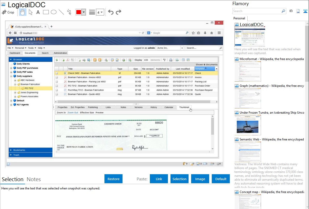309x209 pixels.
Task: Paste as Image
Action: pyautogui.click(x=200, y=179)
